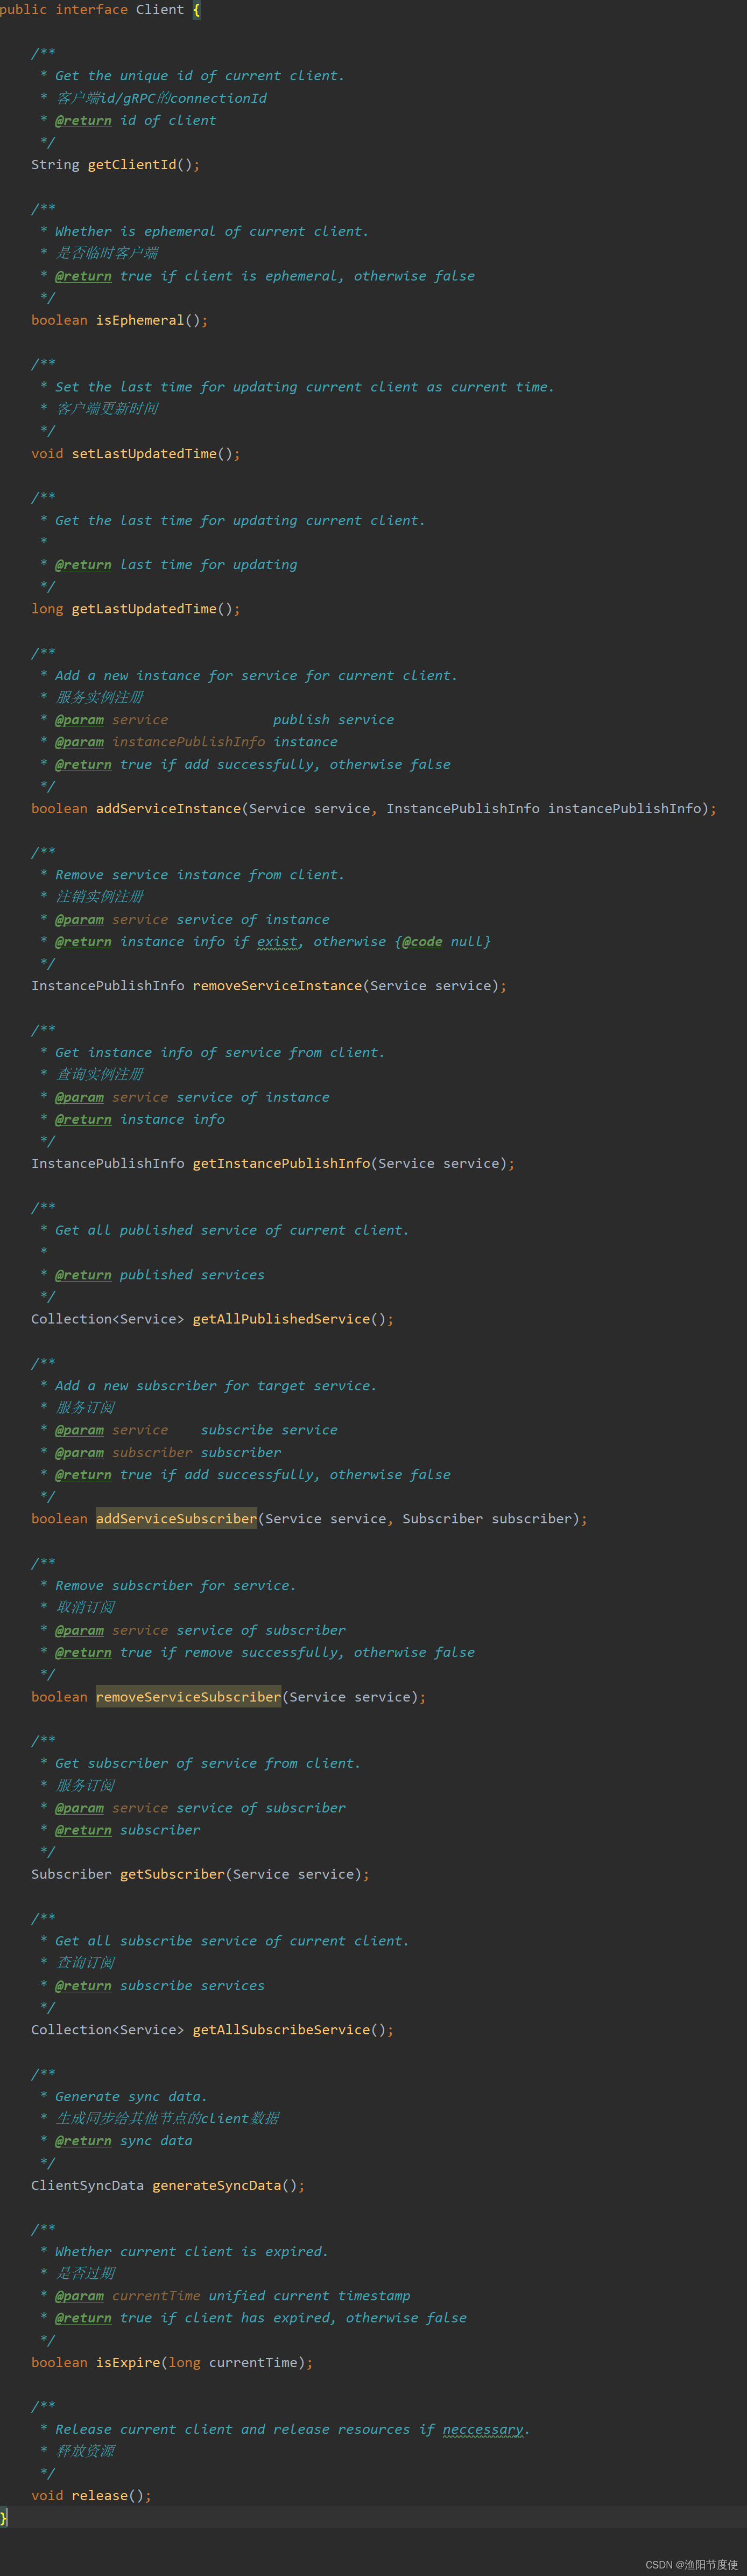Click the release method name

pos(100,2495)
